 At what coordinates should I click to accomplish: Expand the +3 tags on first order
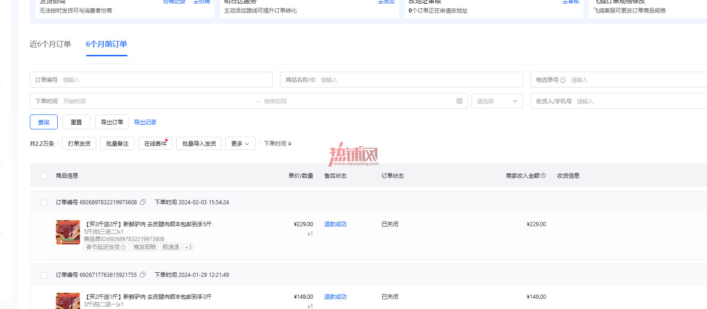188,247
